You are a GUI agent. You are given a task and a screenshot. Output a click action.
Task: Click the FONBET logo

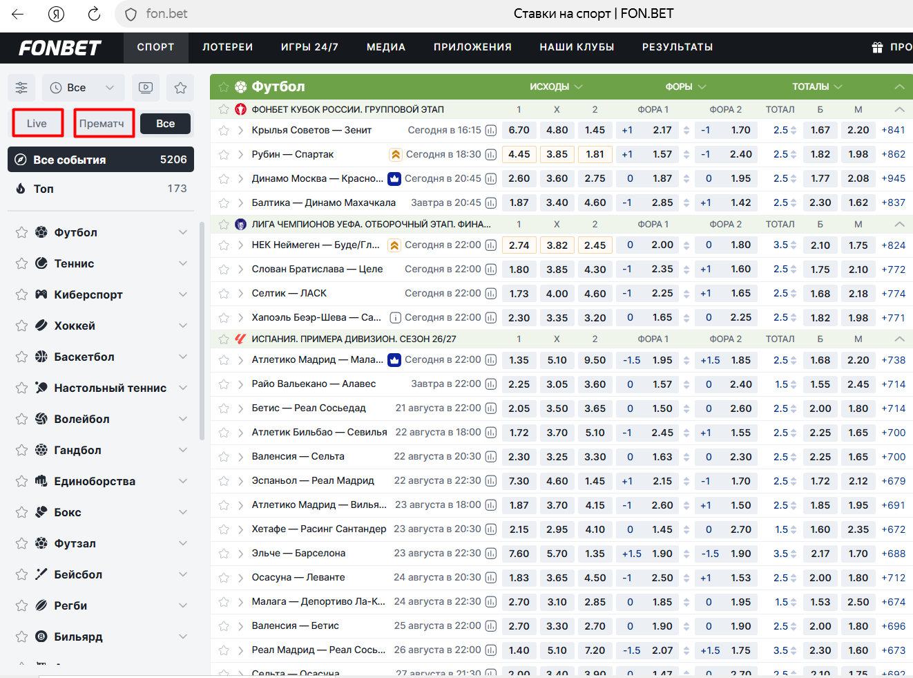pos(60,48)
